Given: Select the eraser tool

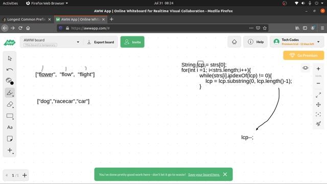Looking at the screenshot, I should [x=10, y=104].
